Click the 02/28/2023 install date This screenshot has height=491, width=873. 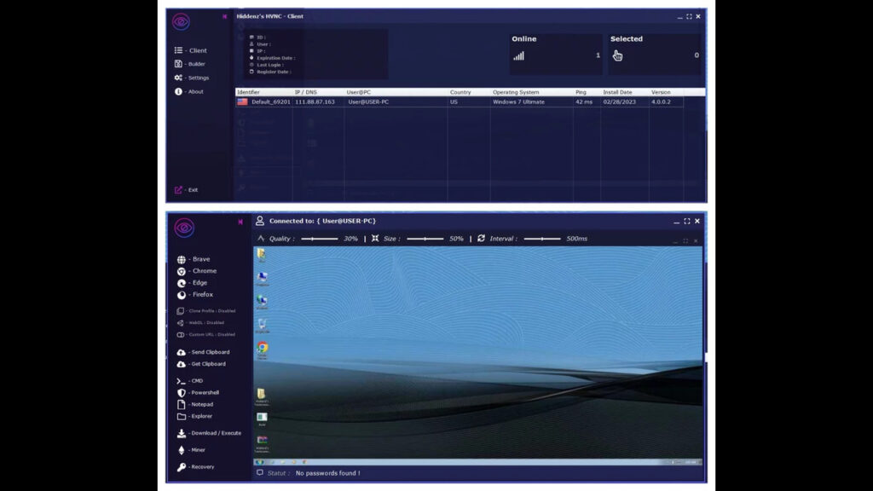tap(620, 102)
